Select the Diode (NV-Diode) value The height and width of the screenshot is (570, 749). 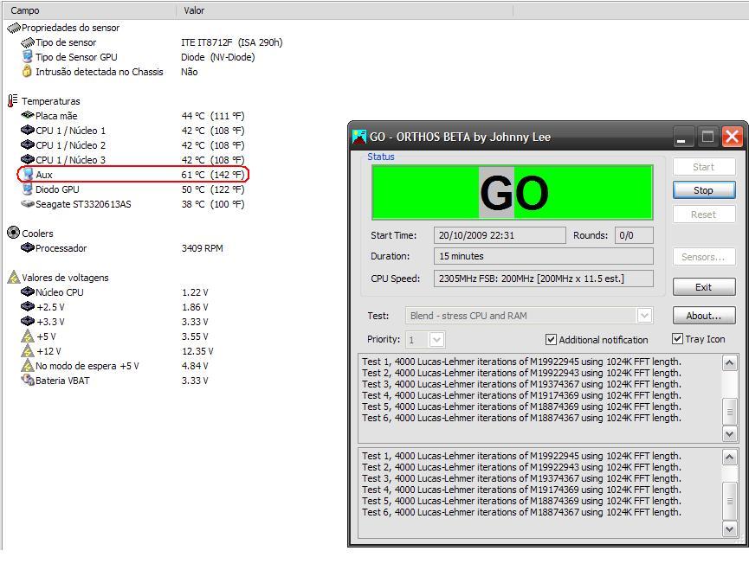[218, 57]
